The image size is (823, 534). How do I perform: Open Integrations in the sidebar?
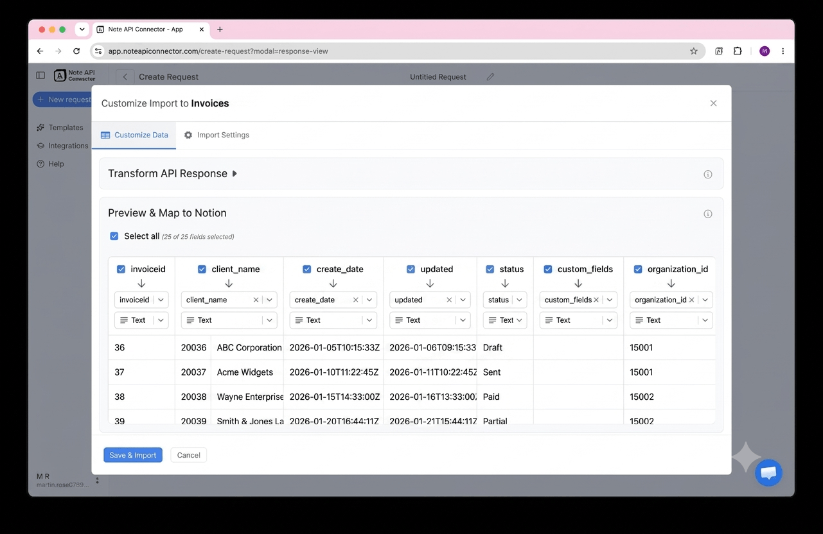[62, 146]
